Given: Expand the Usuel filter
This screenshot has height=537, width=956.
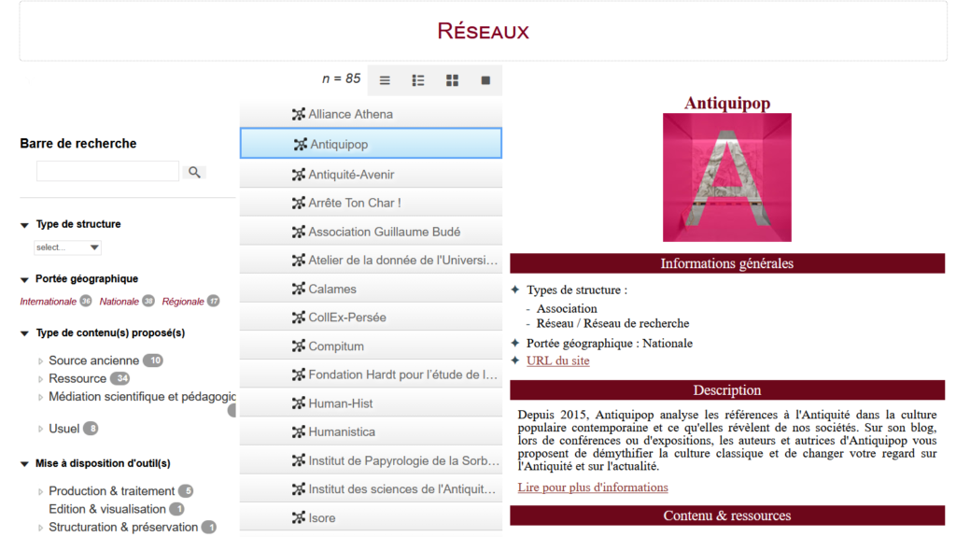Looking at the screenshot, I should pyautogui.click(x=41, y=429).
